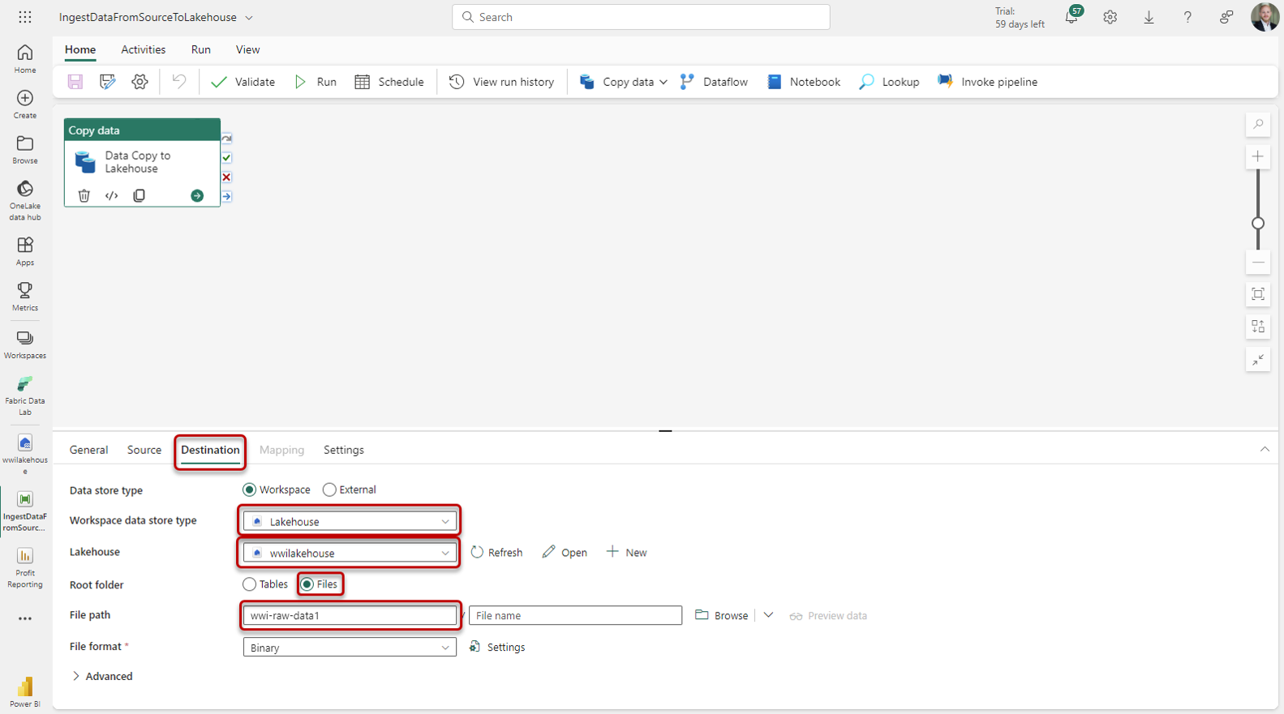Image resolution: width=1284 pixels, height=714 pixels.
Task: Open the activity Settings tab
Action: click(x=344, y=450)
